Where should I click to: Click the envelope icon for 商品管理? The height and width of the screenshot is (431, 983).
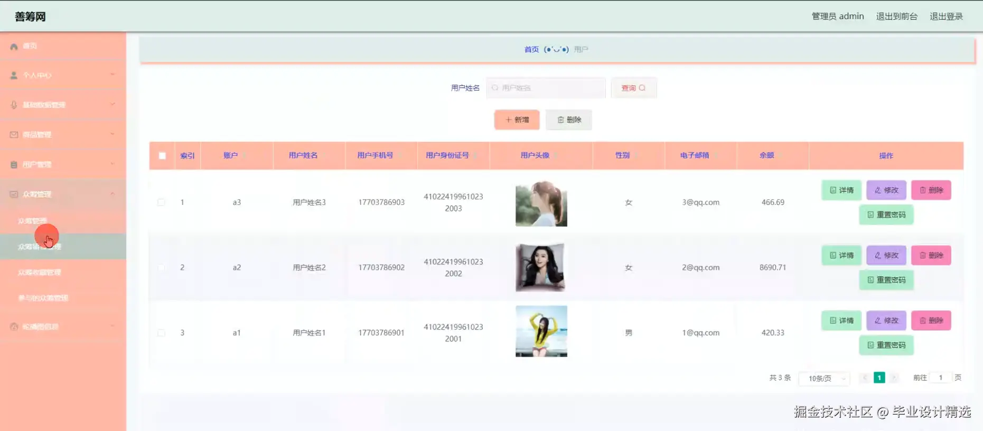coord(14,135)
